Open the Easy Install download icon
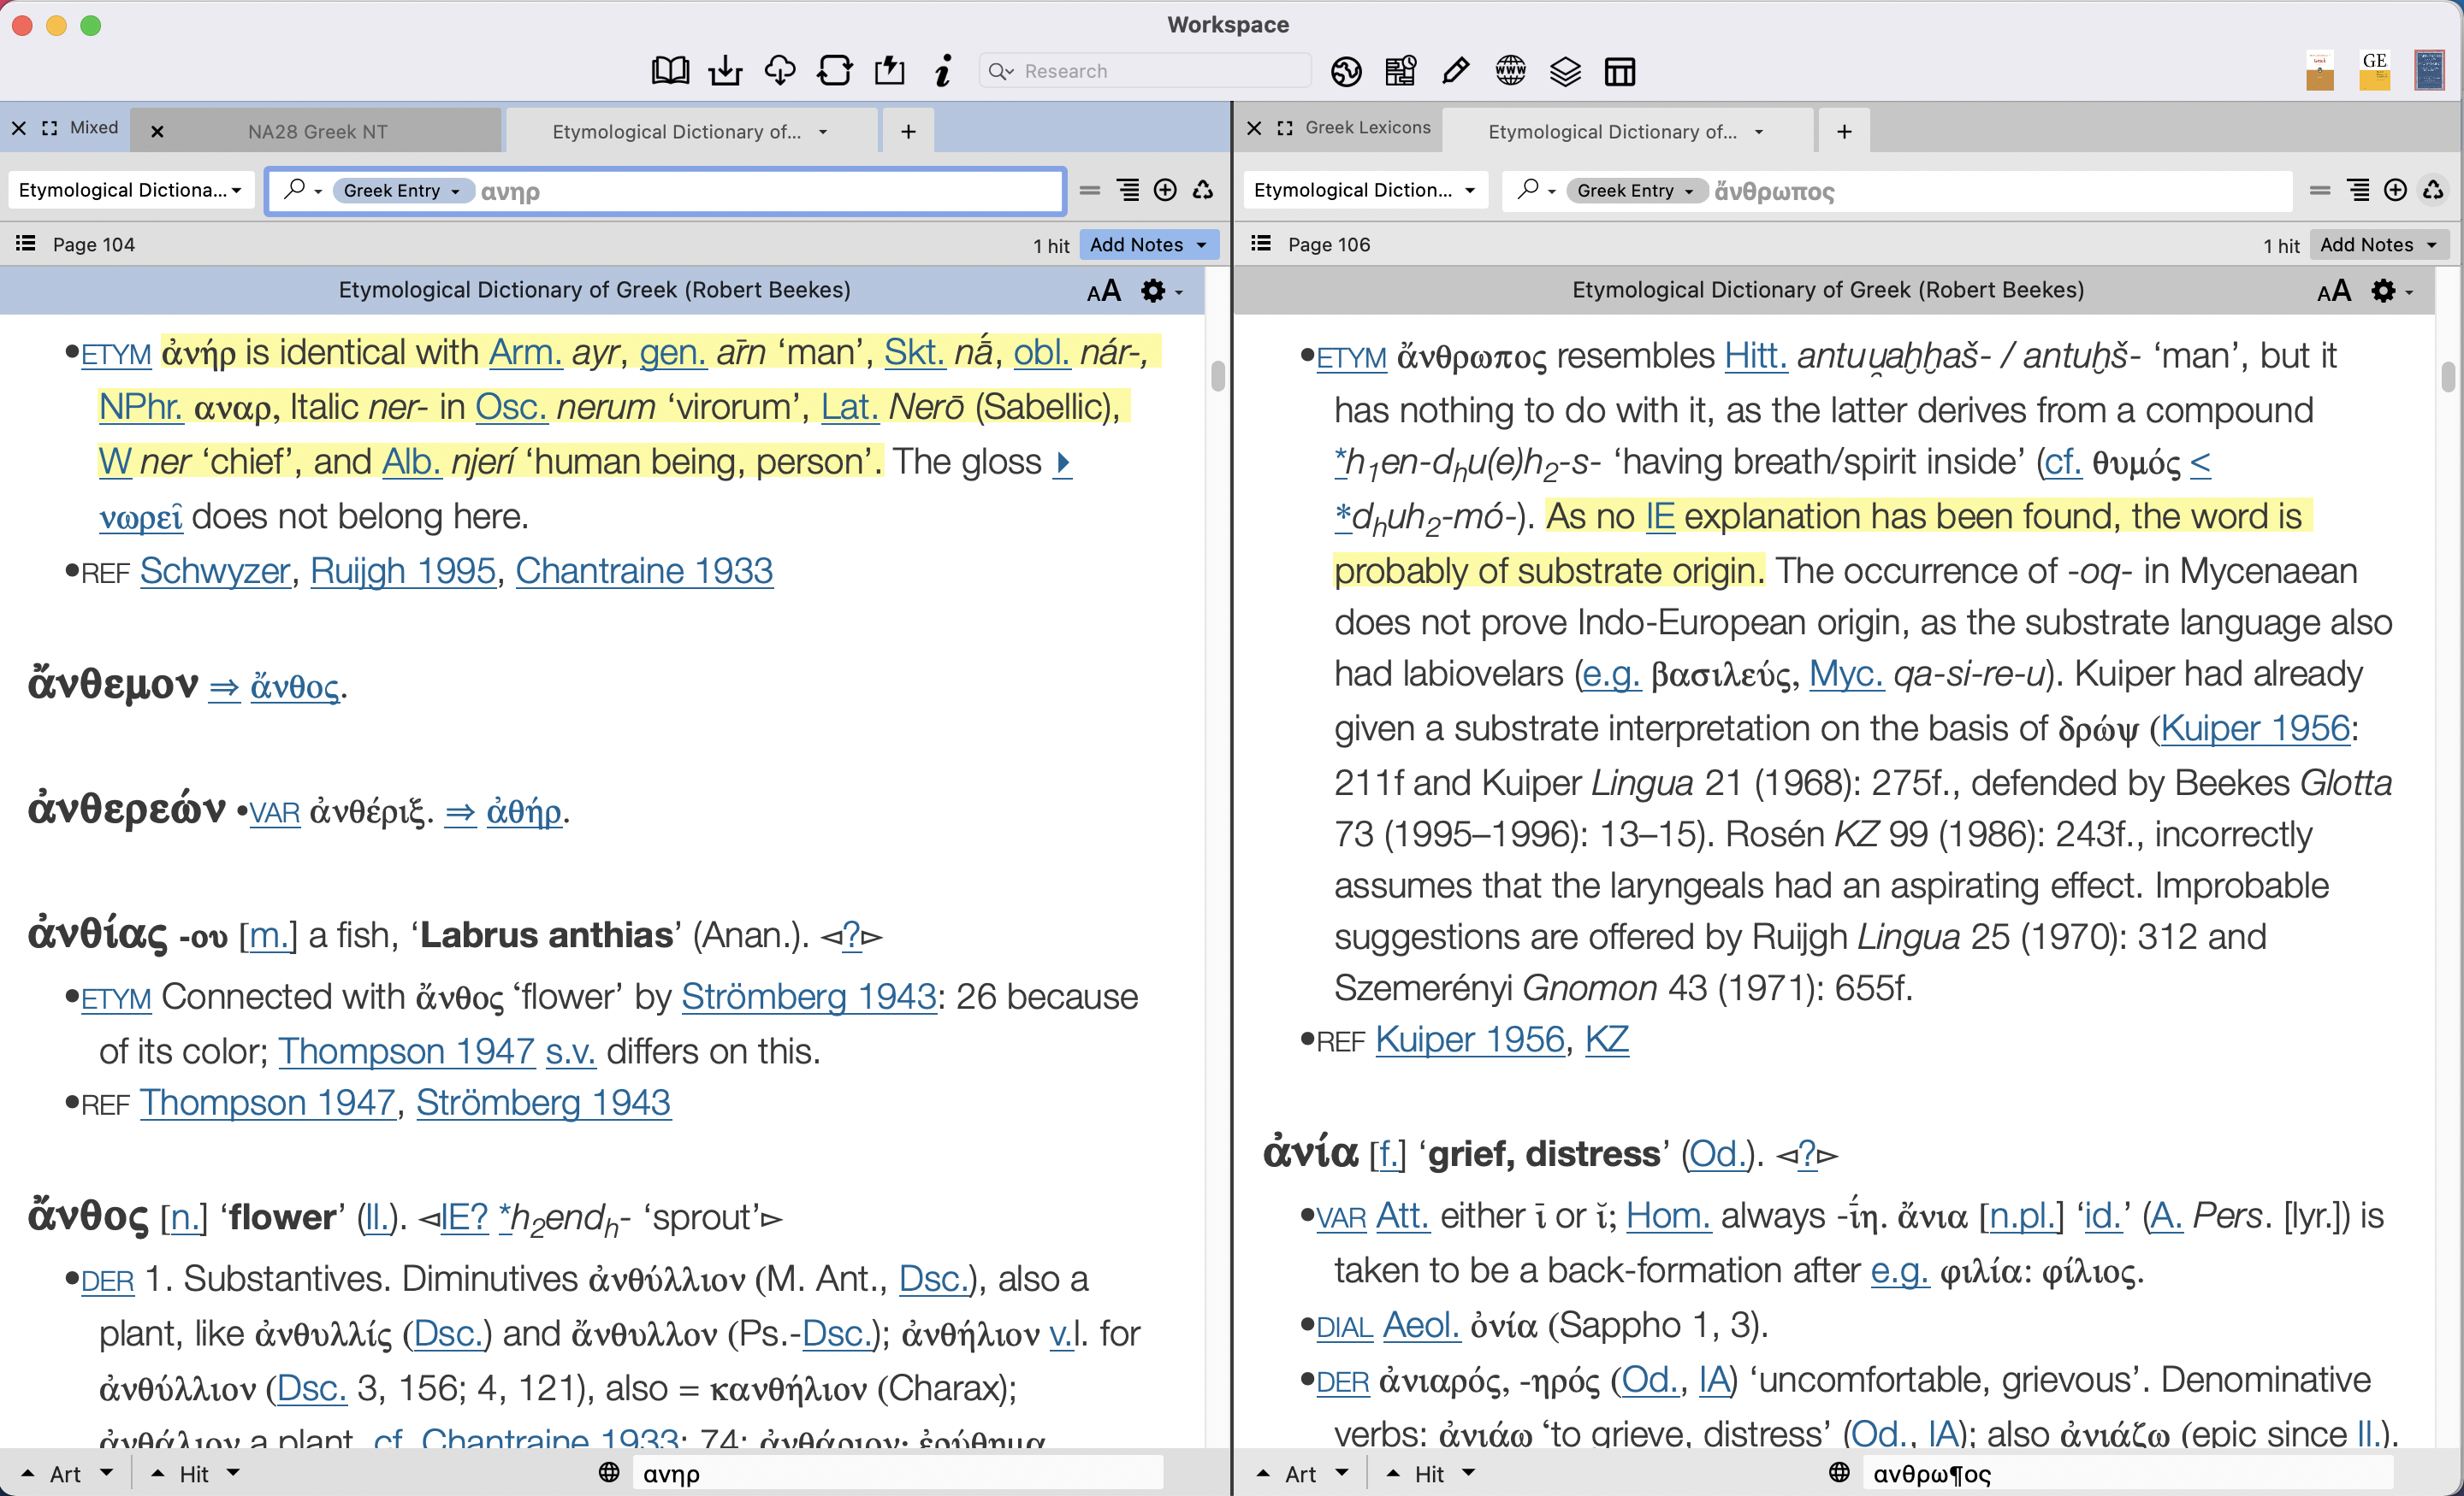This screenshot has height=1496, width=2464. click(x=726, y=70)
